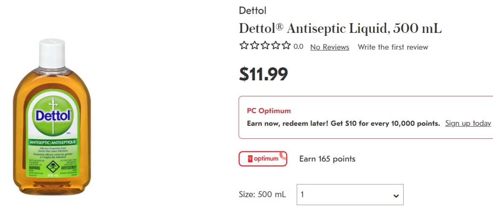Click the Size: 500 mL label

[263, 195]
